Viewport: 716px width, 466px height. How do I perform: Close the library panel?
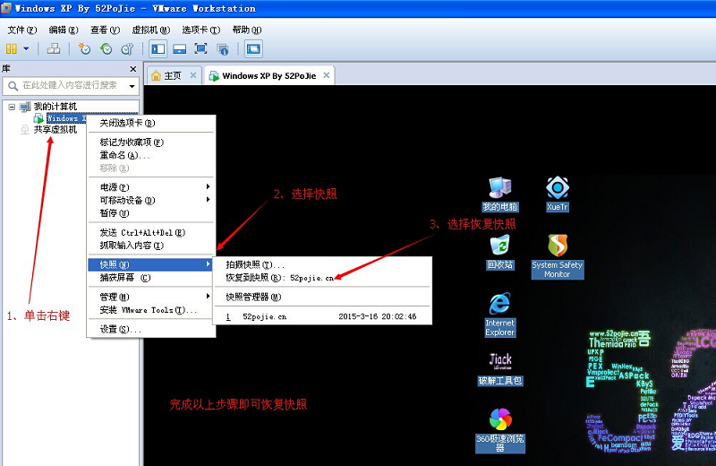(x=132, y=69)
